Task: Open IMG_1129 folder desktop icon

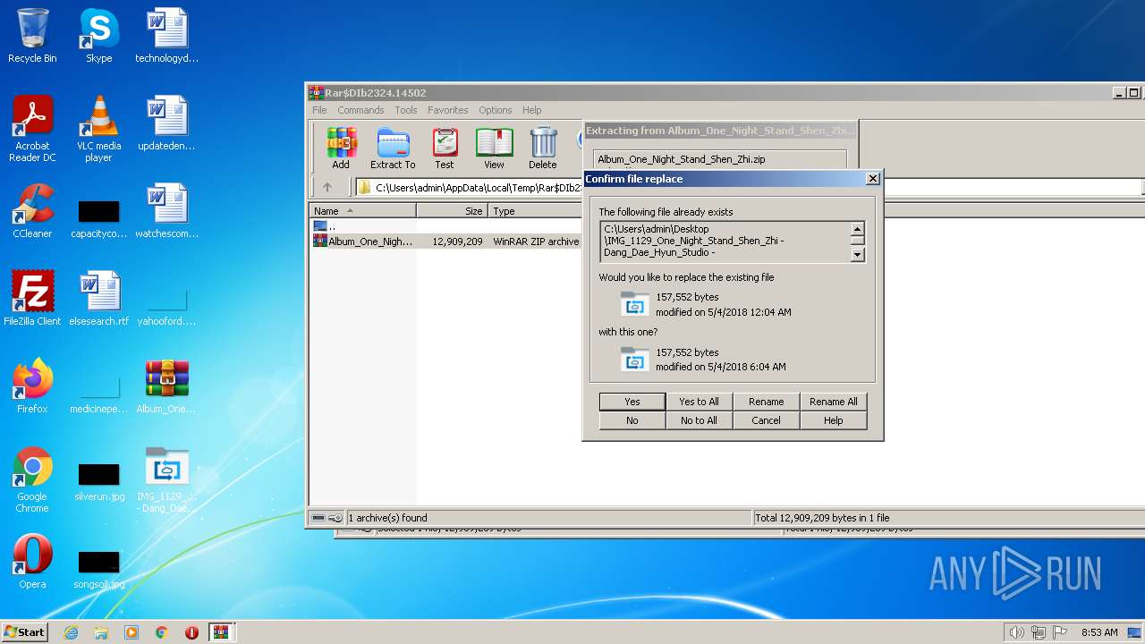Action: click(x=167, y=479)
